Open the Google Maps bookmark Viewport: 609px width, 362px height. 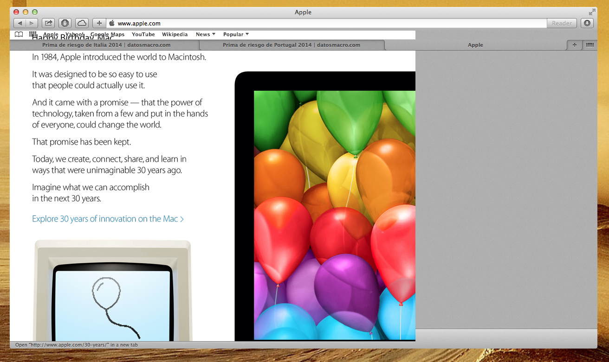[x=108, y=35]
